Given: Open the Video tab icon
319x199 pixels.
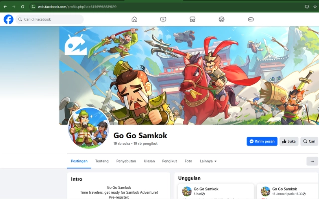Looking at the screenshot, I should point(163,19).
